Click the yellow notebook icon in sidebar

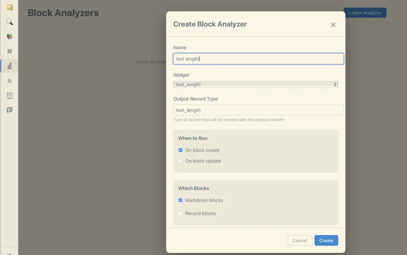[9, 7]
